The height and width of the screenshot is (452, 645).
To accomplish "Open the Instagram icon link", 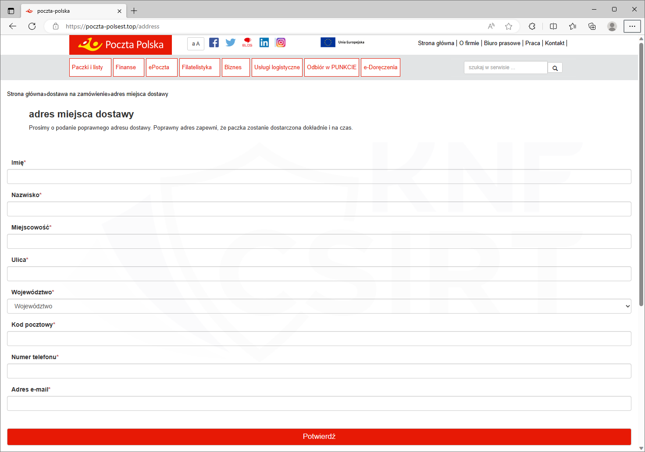I will (281, 42).
